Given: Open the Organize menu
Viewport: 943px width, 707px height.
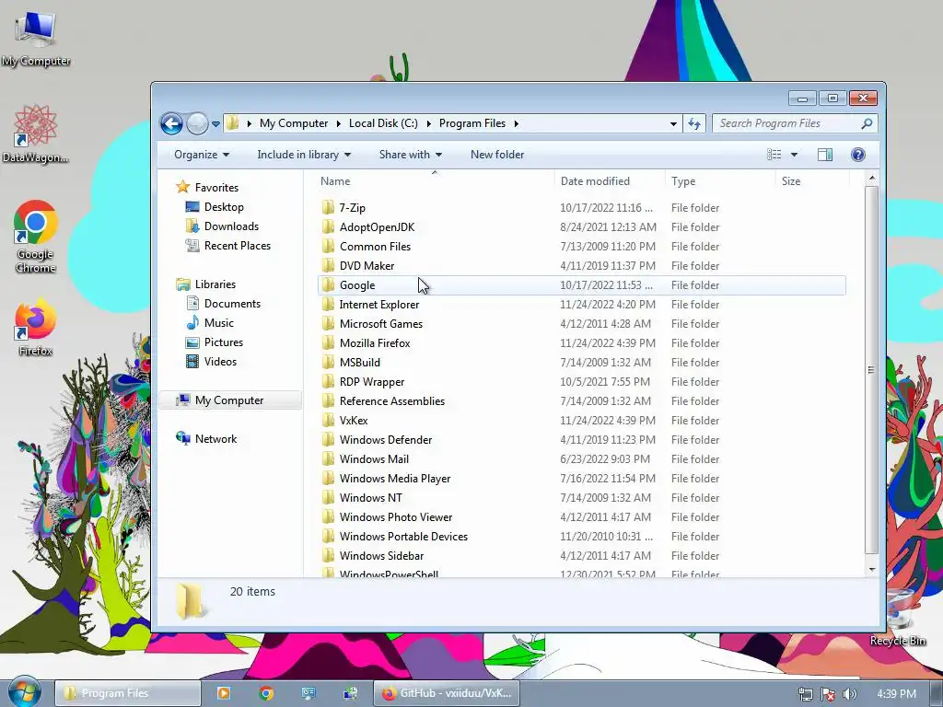Looking at the screenshot, I should (202, 155).
